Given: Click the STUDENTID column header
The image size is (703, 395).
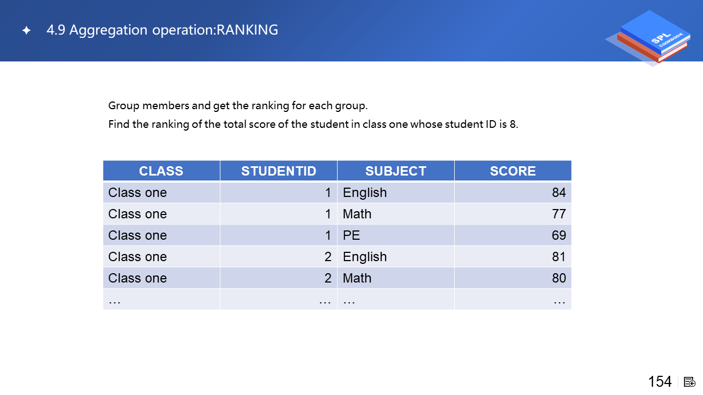Looking at the screenshot, I should click(x=278, y=171).
